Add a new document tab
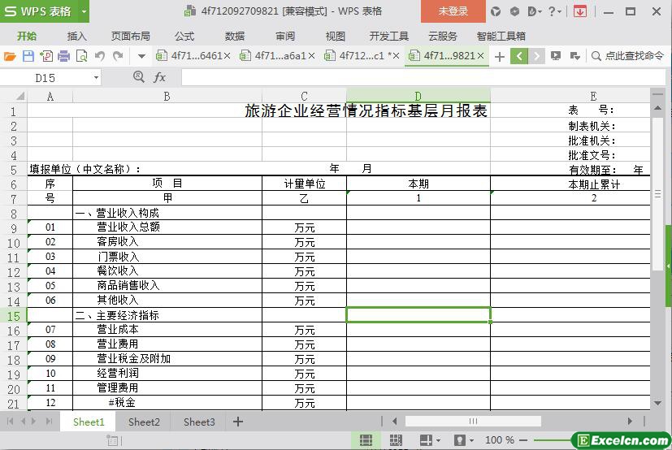 [x=499, y=56]
